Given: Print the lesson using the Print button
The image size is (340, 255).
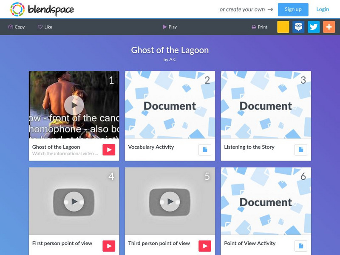Looking at the screenshot, I should click(x=259, y=27).
